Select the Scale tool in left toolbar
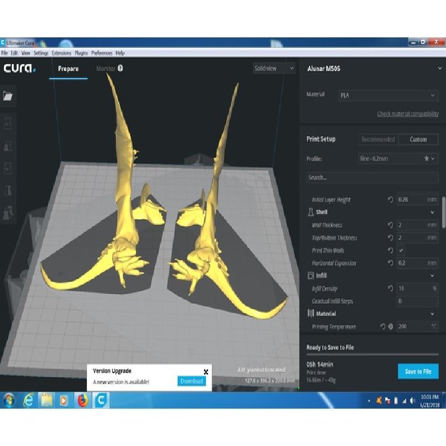The image size is (446, 446). [8, 146]
